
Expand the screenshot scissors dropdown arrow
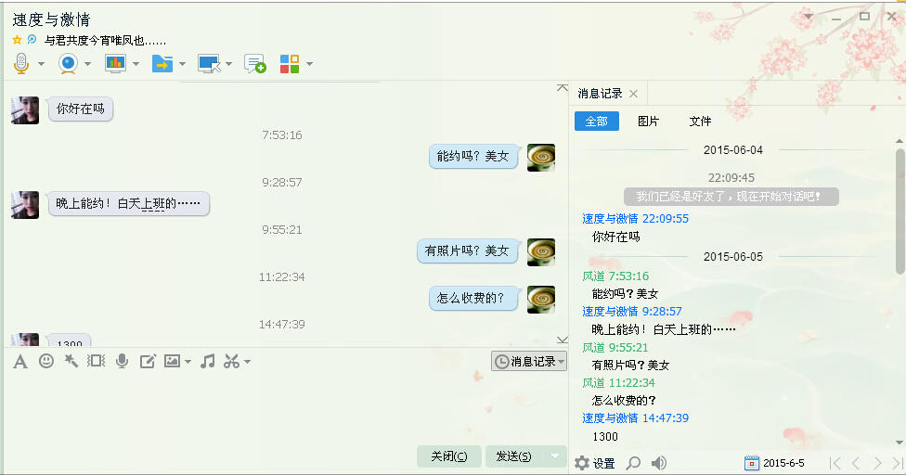(x=247, y=362)
